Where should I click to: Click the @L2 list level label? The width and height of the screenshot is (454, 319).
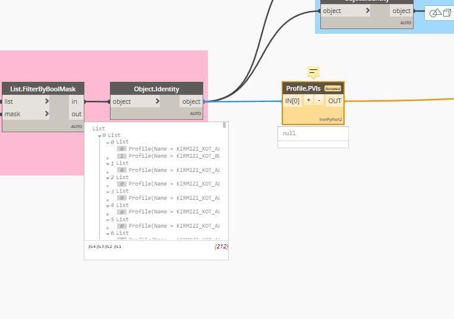[108, 247]
